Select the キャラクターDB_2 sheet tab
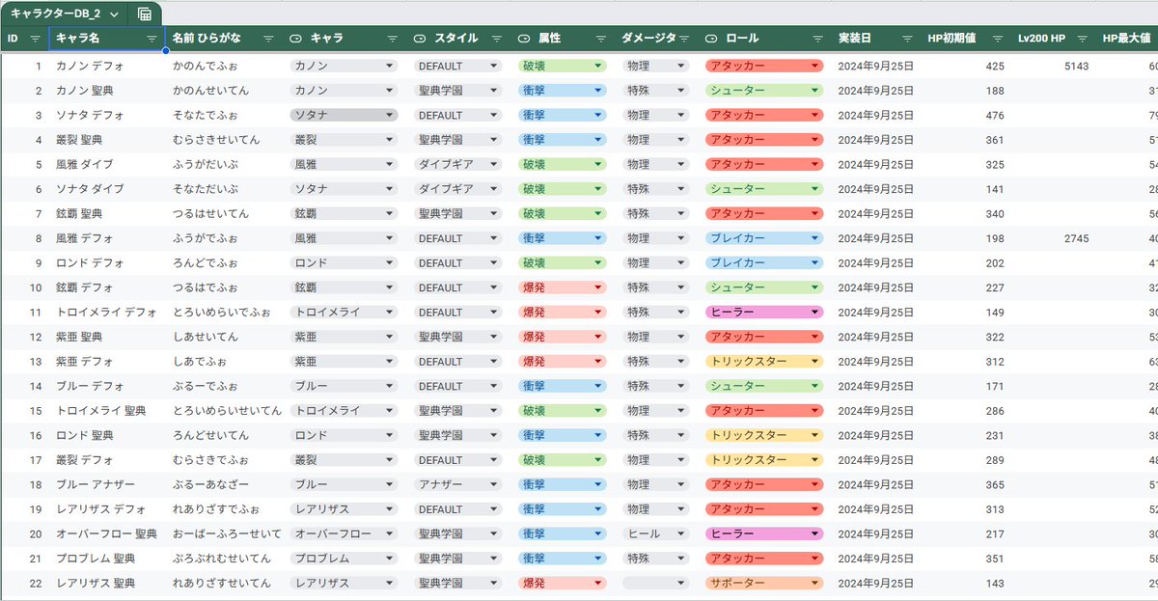The image size is (1158, 601). pyautogui.click(x=58, y=14)
